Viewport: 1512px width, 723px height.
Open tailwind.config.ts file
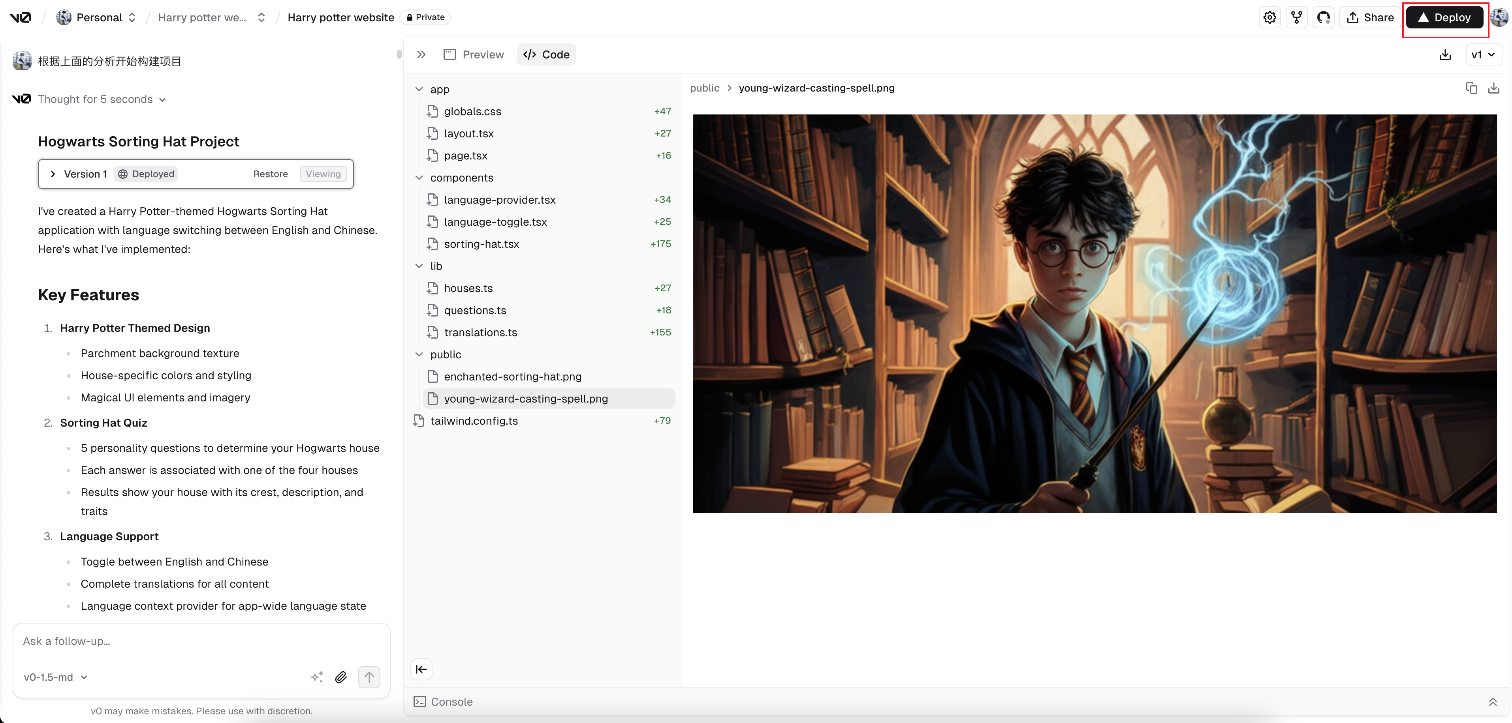542,421
